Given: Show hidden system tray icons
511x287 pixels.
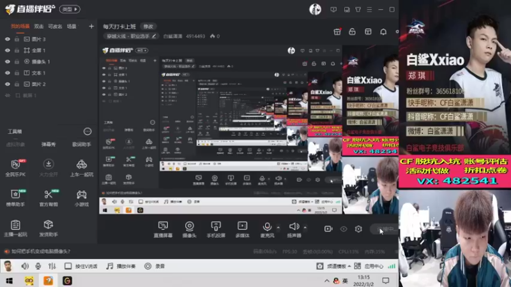Looking at the screenshot, I should [326, 281].
